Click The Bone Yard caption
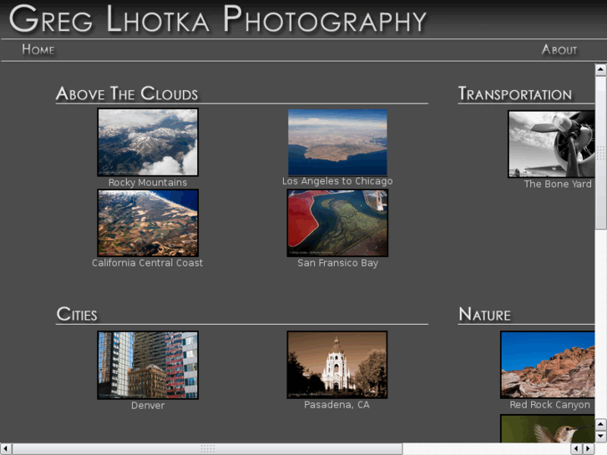 (x=558, y=184)
